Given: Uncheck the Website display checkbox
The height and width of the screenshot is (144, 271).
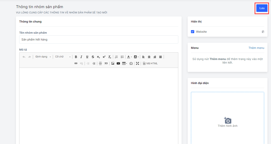Looking at the screenshot, I should tap(192, 32).
